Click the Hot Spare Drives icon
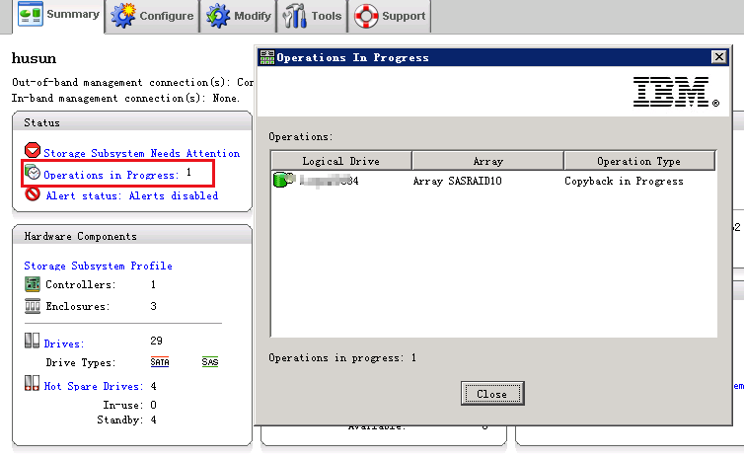744x458 pixels. (x=32, y=383)
